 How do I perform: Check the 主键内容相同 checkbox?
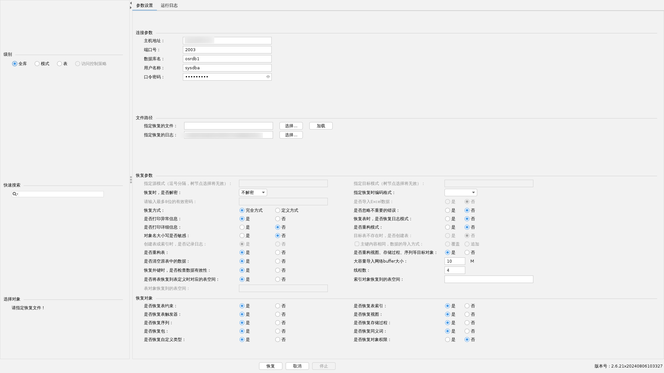tap(357, 244)
